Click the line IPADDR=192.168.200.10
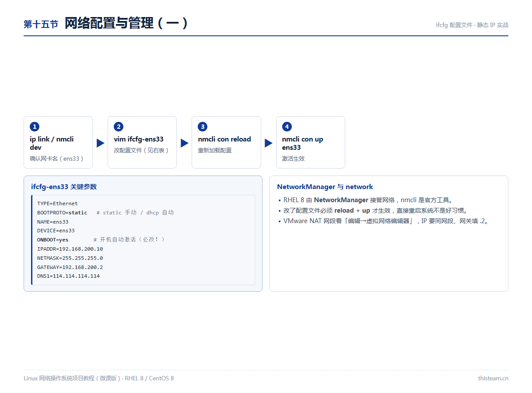532x393 pixels. (x=70, y=249)
